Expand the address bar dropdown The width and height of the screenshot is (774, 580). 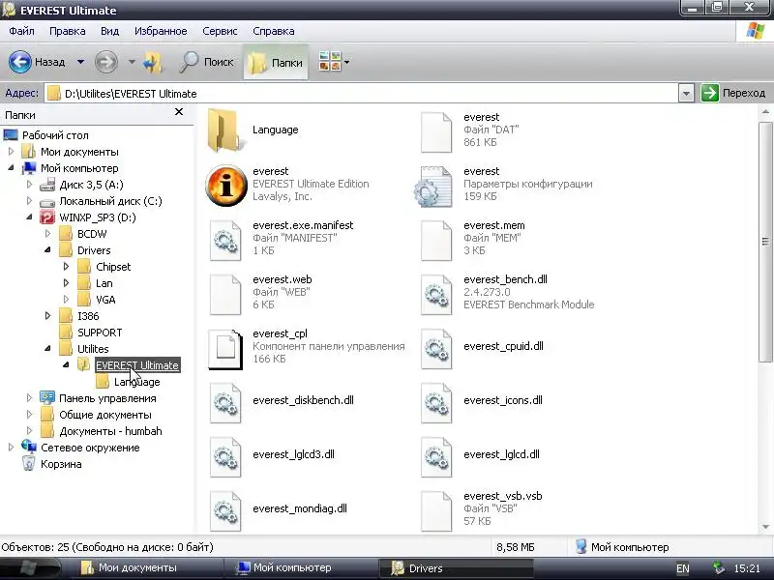point(686,93)
